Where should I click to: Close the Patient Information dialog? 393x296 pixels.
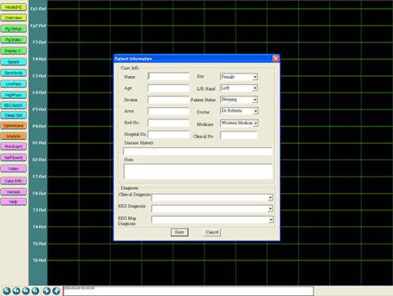(276, 59)
